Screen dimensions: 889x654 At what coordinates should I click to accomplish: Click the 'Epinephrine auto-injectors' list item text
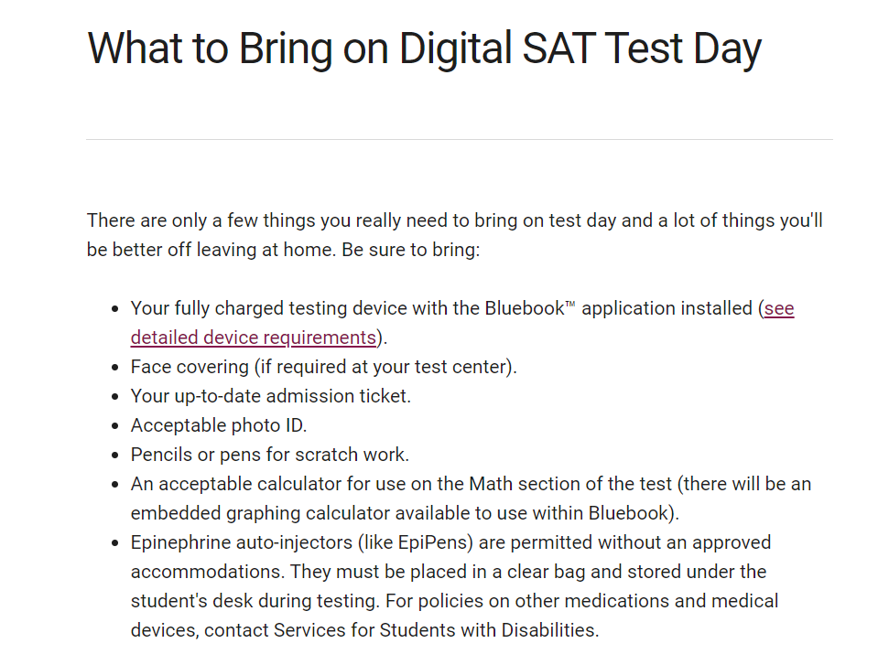pos(455,586)
